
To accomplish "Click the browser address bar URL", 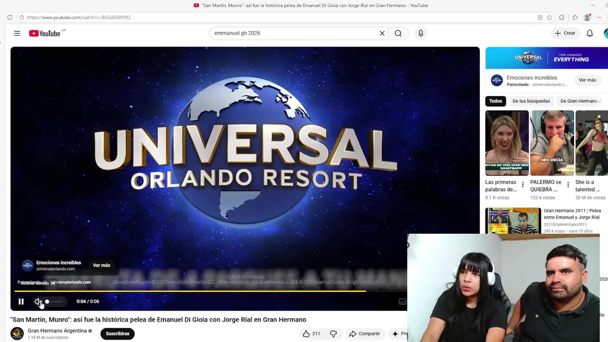I will click(79, 18).
